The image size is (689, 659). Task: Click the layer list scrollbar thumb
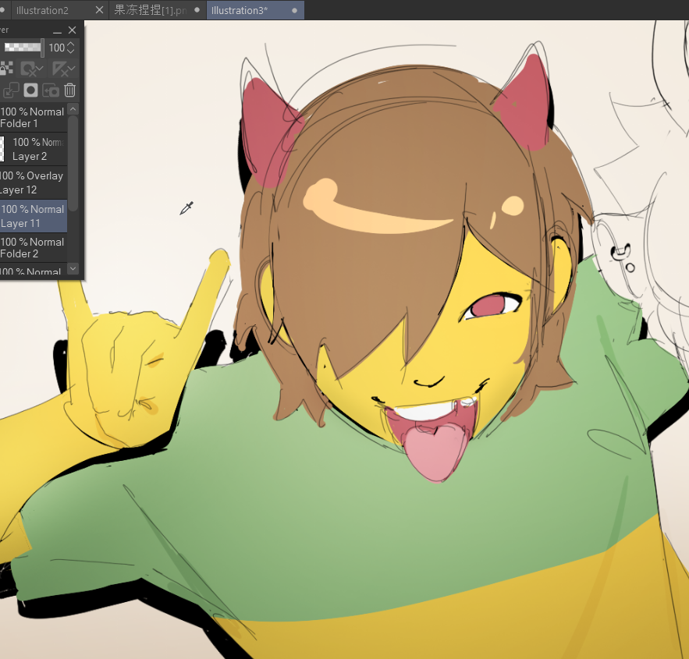[x=73, y=163]
